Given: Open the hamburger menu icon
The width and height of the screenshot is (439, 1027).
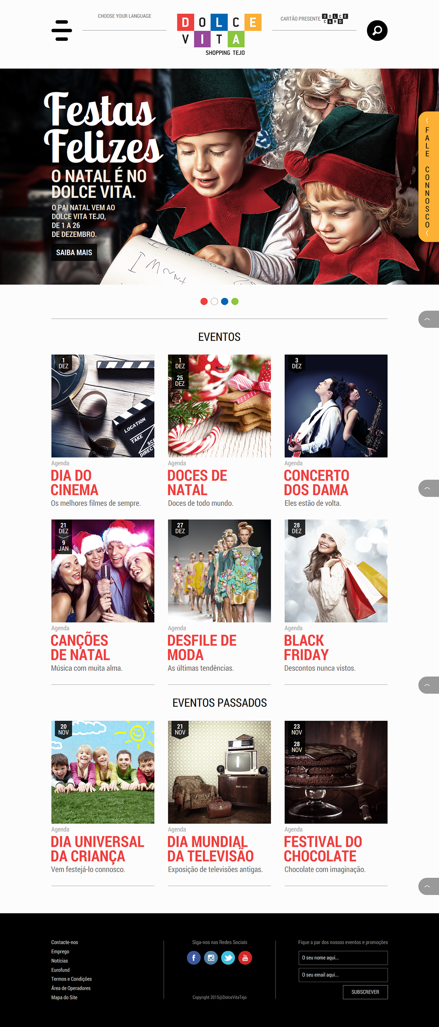Looking at the screenshot, I should pos(62,30).
